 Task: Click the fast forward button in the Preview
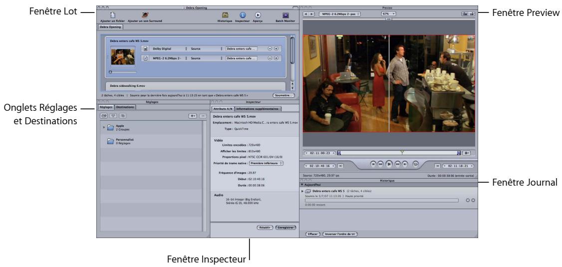tap(397, 163)
